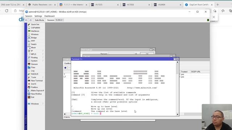Viewport: 232px width, 130px height.
Task: Open the Mesh sidebar item
Action: (33, 48)
